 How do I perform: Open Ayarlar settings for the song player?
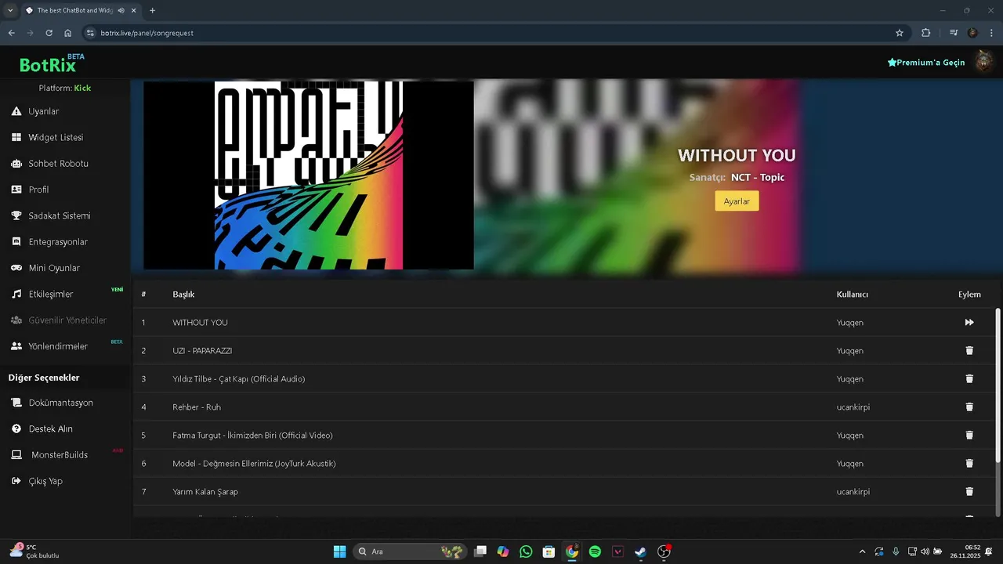pos(737,201)
